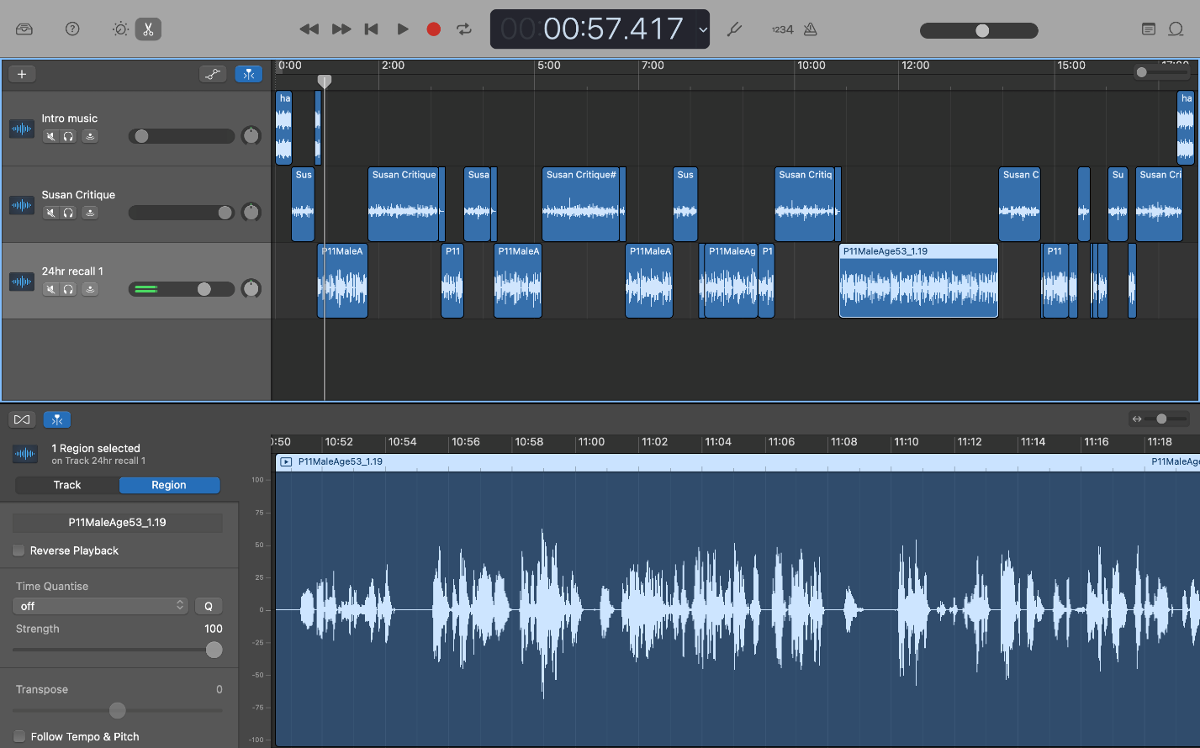
Task: Open the tuner via the tuning fork icon
Action: (734, 29)
